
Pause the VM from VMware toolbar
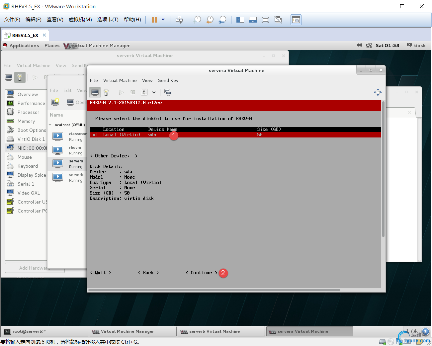click(x=154, y=20)
